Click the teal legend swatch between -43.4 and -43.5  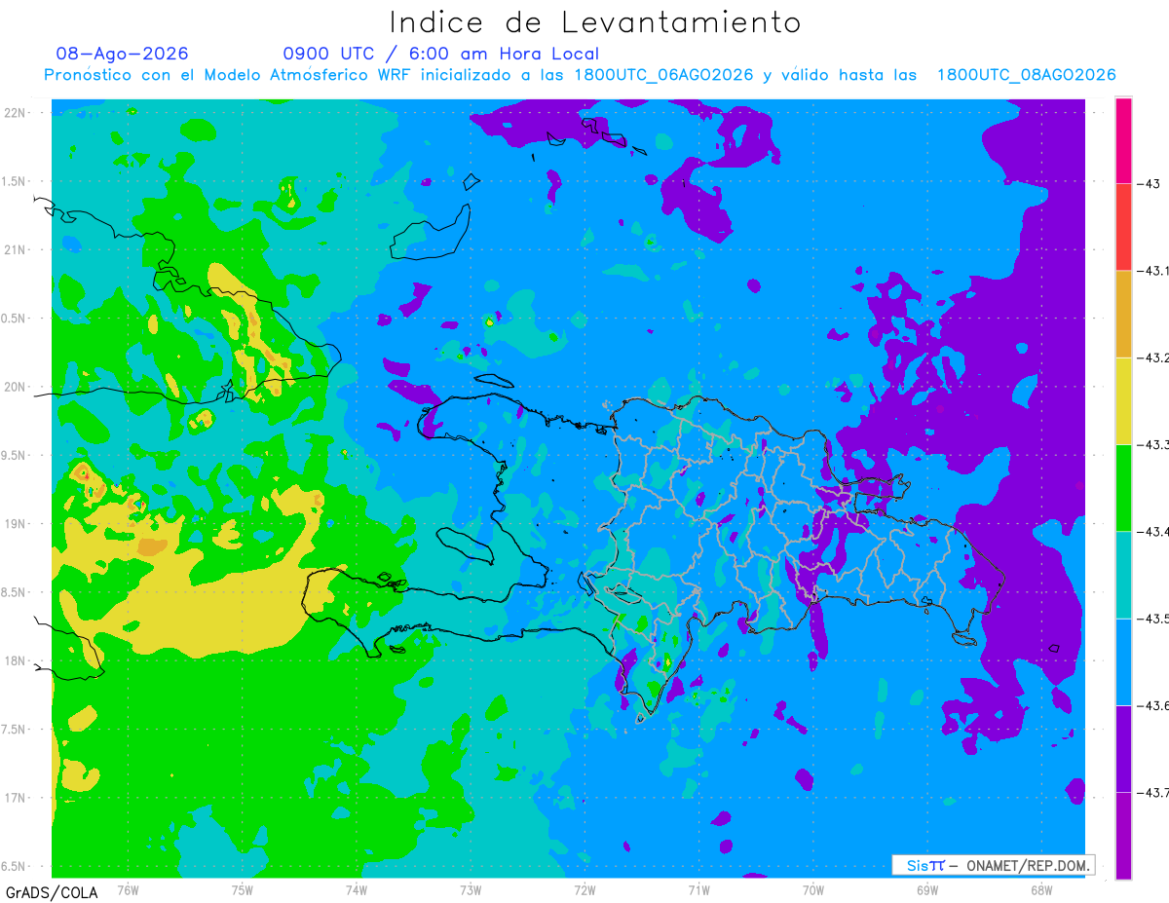1123,575
